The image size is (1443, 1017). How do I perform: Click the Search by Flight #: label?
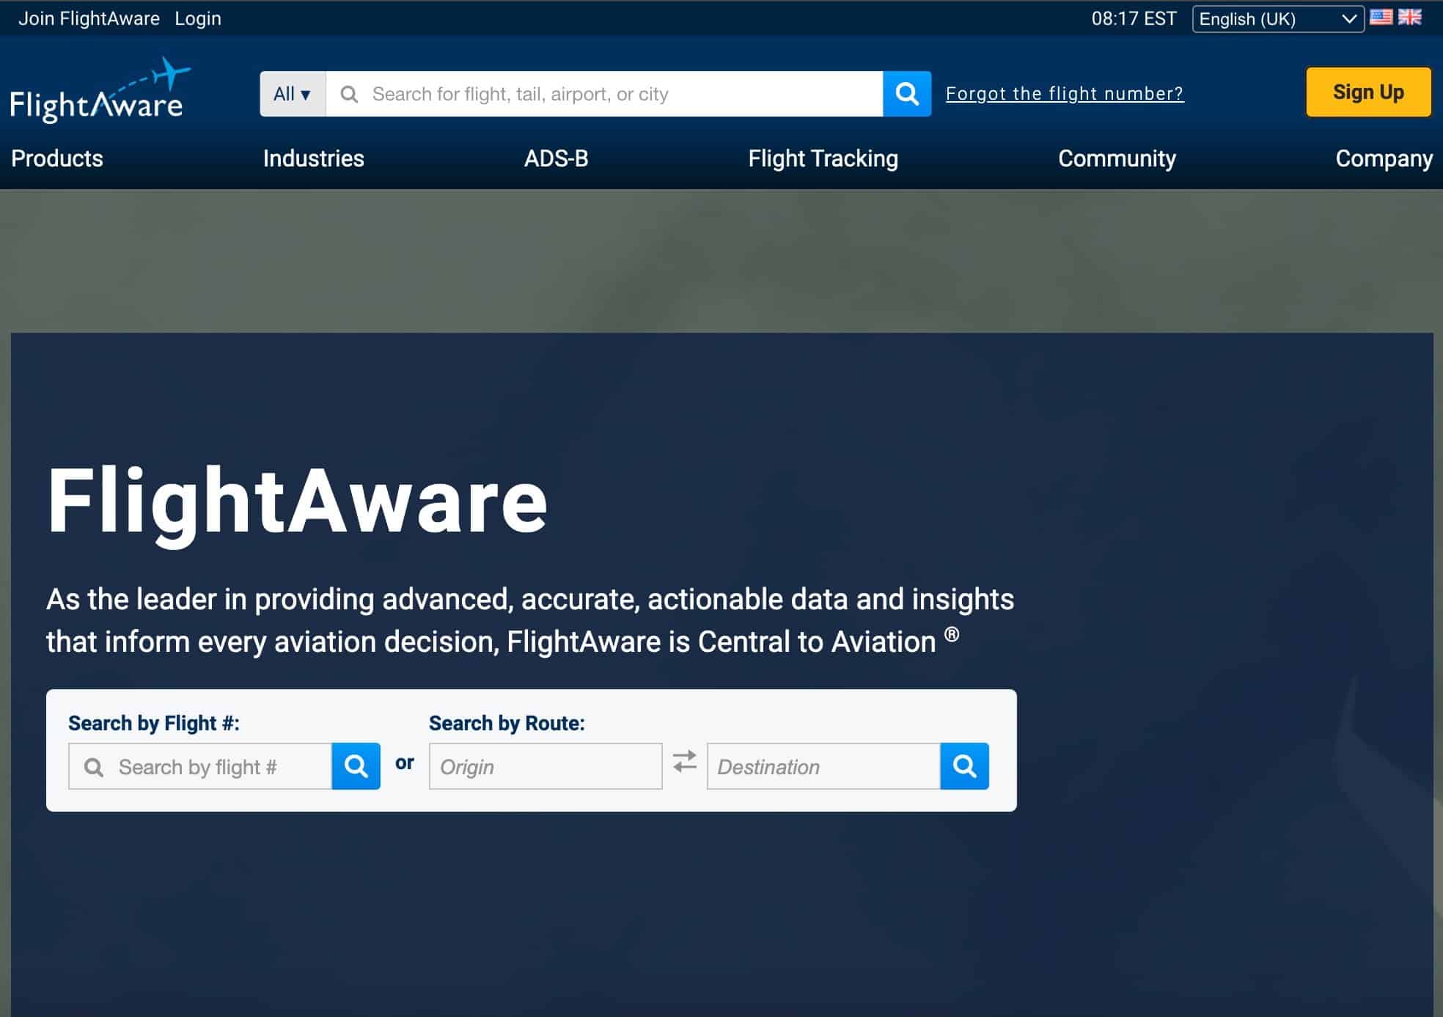[154, 723]
